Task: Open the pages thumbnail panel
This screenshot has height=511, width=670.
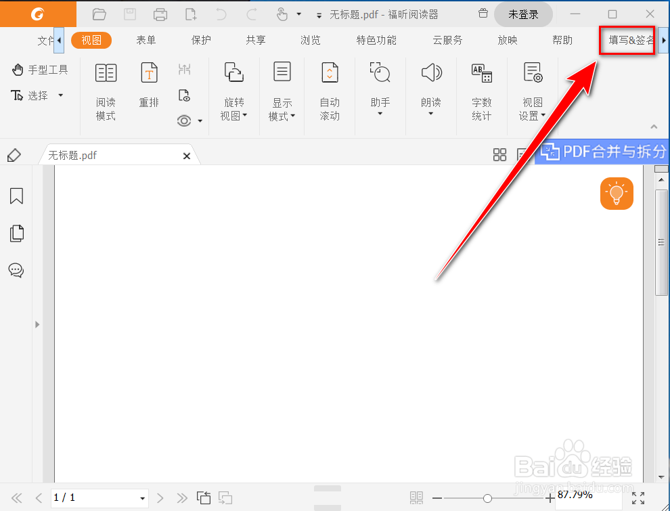Action: (x=16, y=234)
